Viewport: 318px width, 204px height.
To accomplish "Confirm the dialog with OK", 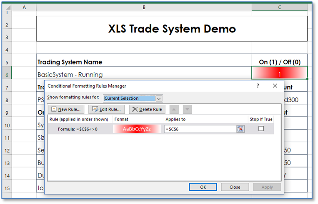I will coord(203,187).
